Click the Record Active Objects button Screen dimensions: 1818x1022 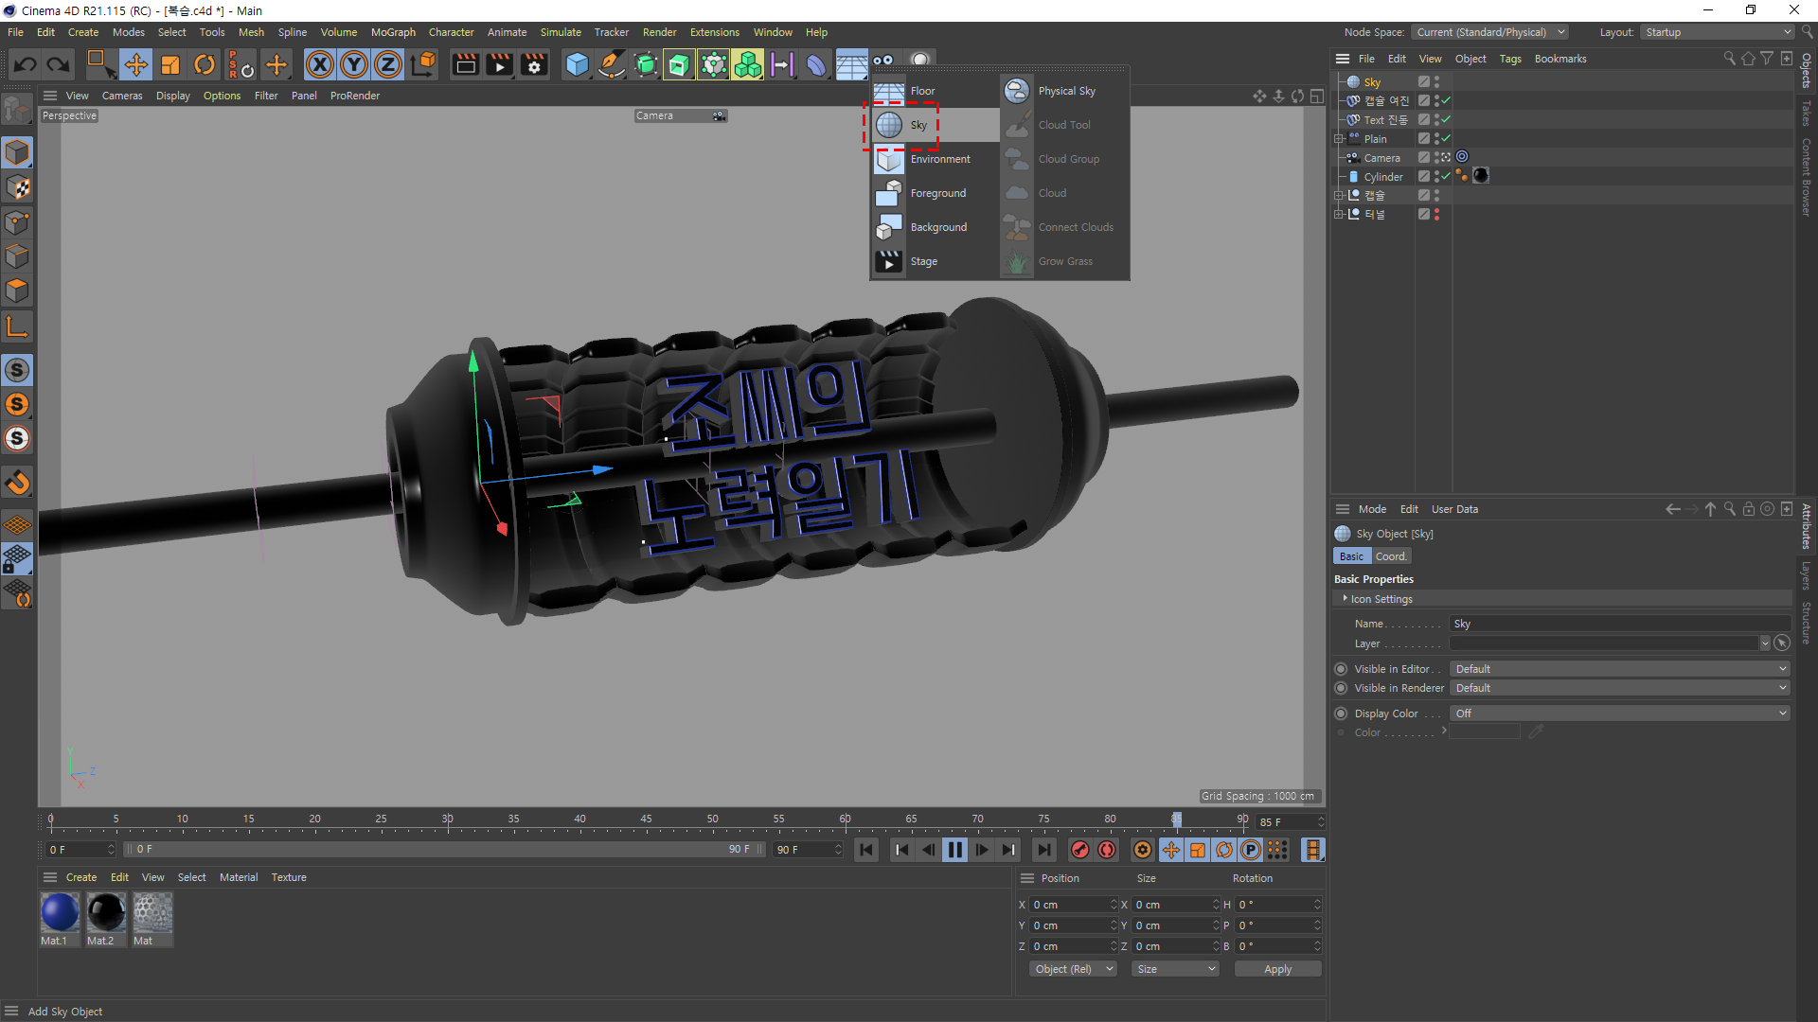[x=1079, y=850]
